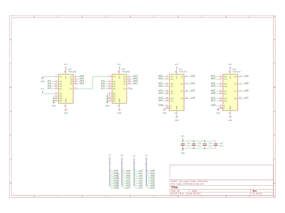The width and height of the screenshot is (285, 213).
Task: Click the File name field in title block
Action: (x=187, y=184)
